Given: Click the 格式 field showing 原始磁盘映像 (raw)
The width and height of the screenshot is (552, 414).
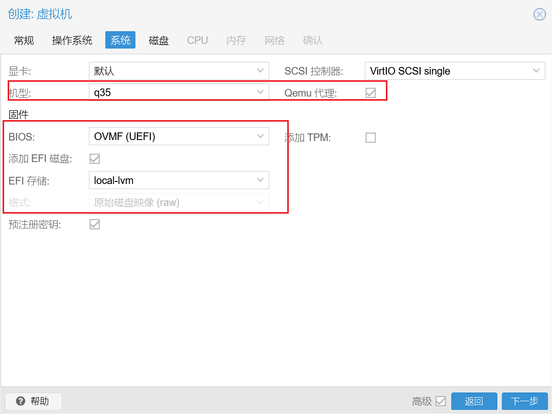Looking at the screenshot, I should (x=179, y=202).
